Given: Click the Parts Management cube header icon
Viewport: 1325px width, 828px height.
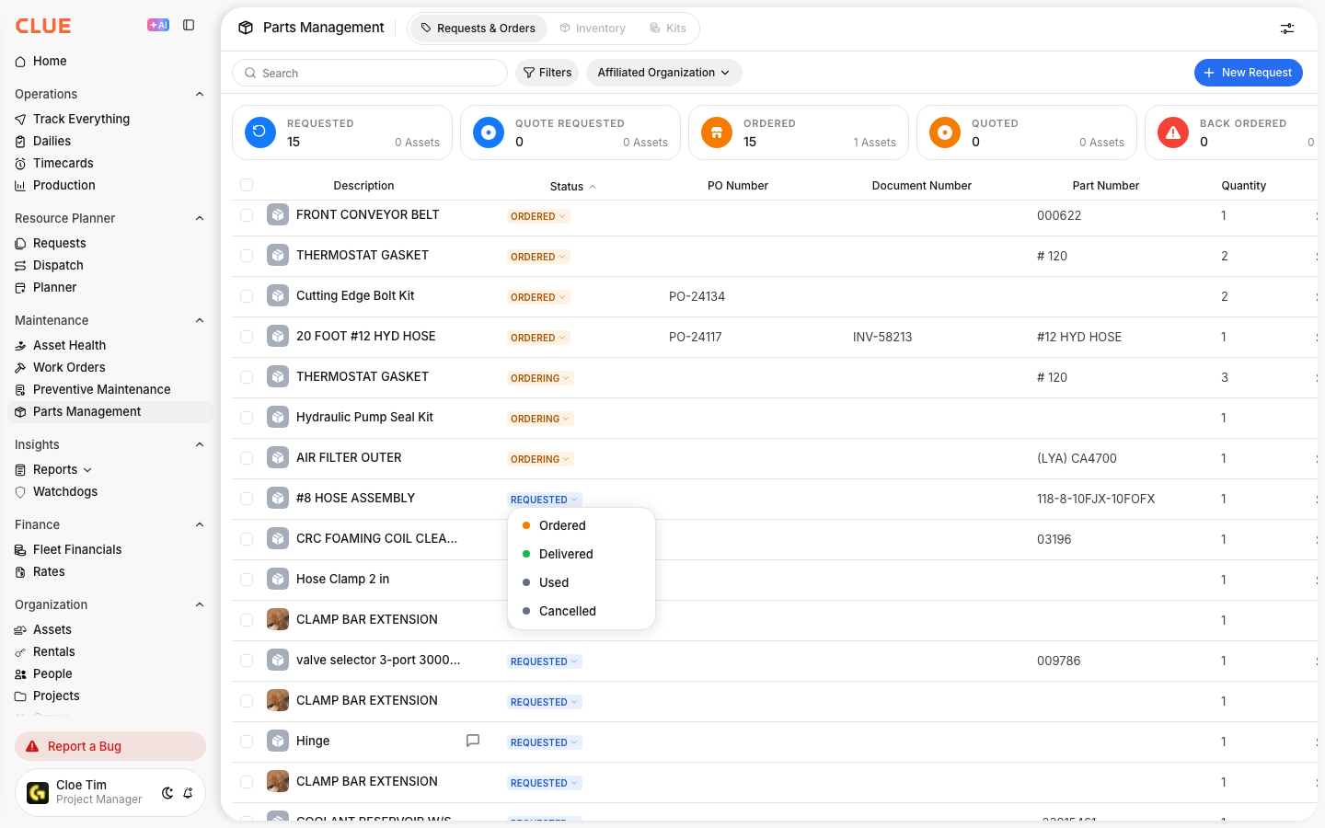Looking at the screenshot, I should pyautogui.click(x=246, y=28).
